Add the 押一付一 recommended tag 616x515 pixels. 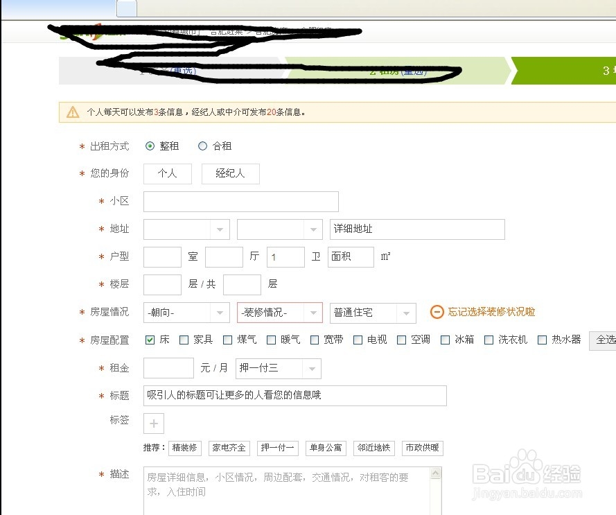(278, 448)
